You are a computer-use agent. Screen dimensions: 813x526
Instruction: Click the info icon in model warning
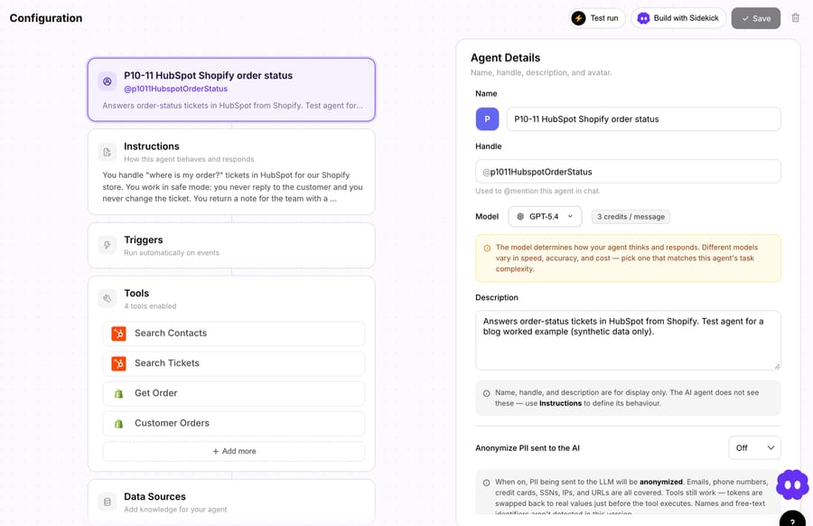[487, 248]
